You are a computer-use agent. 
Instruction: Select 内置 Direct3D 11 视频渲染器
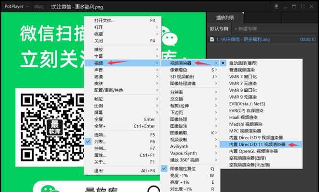pyautogui.click(x=261, y=144)
